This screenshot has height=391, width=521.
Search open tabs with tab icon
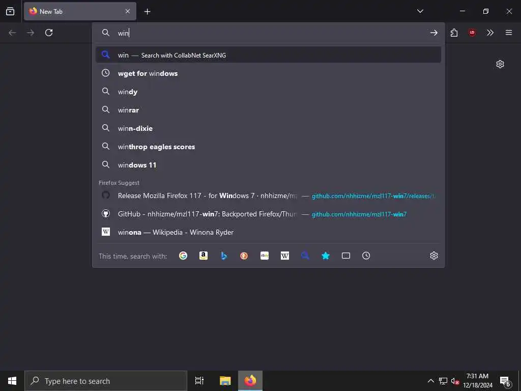[346, 256]
